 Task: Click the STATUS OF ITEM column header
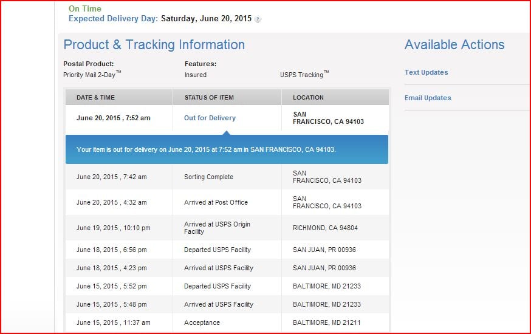click(x=209, y=97)
